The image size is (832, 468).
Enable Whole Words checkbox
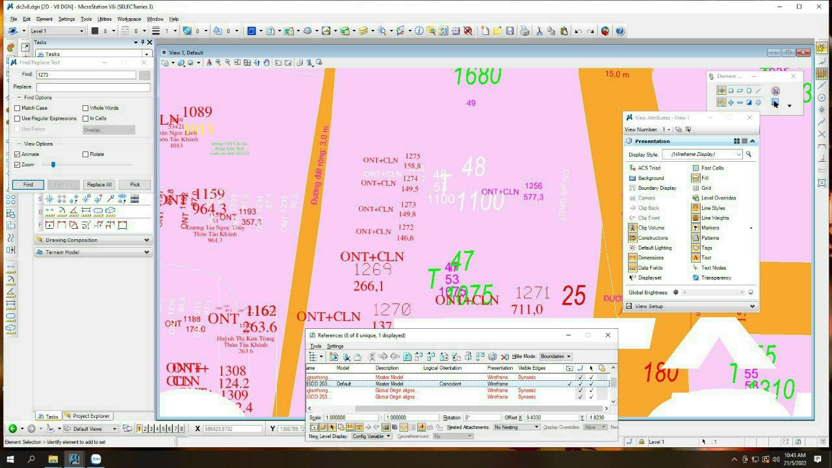pos(85,108)
